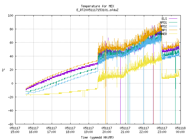Screen dimensions: 186x140
Task: Click the x-axis tick label 051117 15:00
Action: [15, 130]
